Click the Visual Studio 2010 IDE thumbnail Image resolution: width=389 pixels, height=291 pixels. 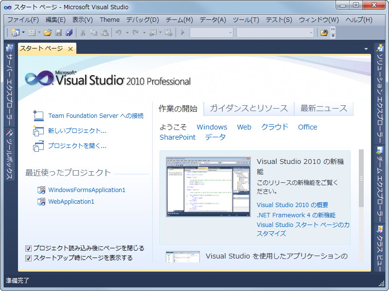(208, 187)
